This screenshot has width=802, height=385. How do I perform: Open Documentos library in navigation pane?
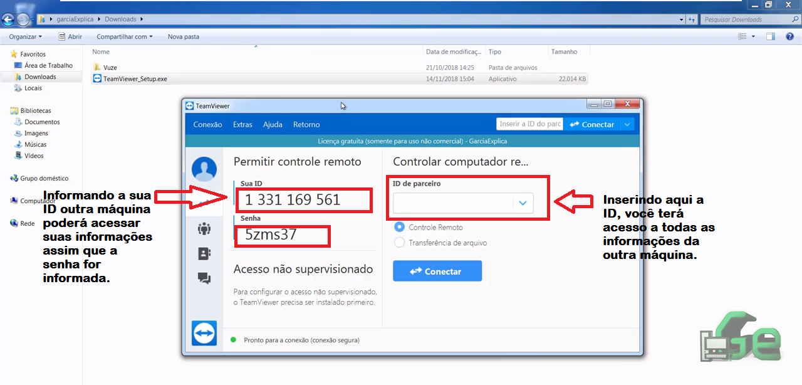click(x=42, y=122)
